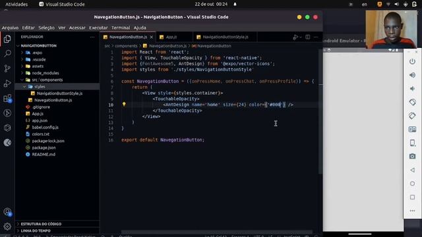422x237 pixels.
Task: Open the Manage gear in activity bar
Action: [x=7, y=226]
